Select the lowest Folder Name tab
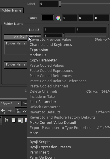 coord(16,64)
